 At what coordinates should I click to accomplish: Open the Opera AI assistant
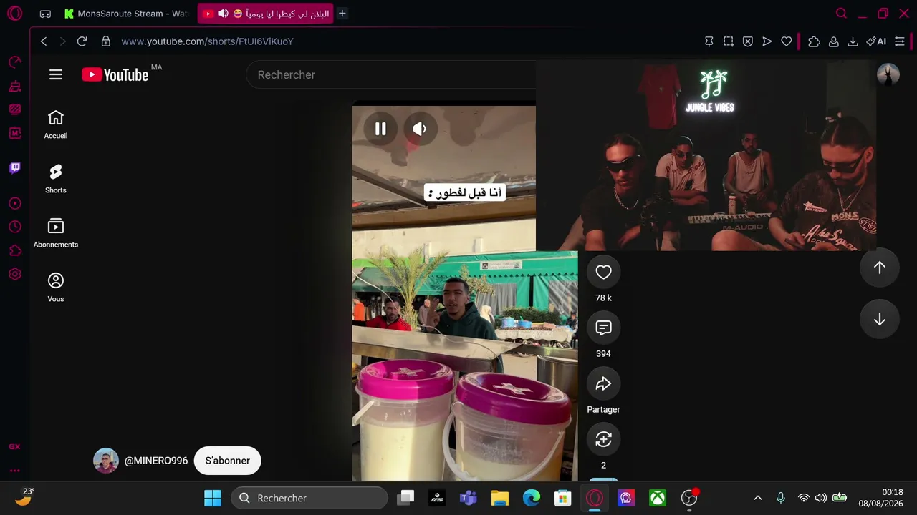876,41
